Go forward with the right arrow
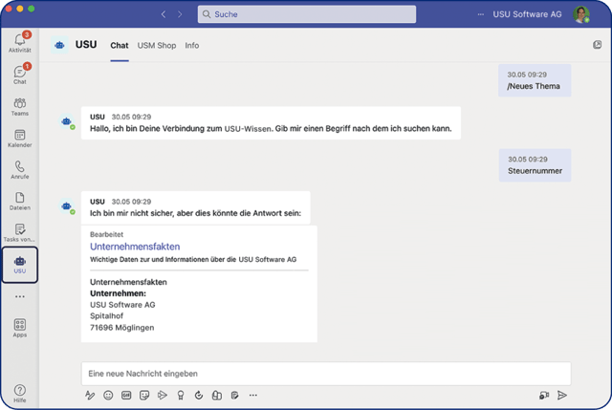Viewport: 612px width, 410px height. click(x=180, y=14)
